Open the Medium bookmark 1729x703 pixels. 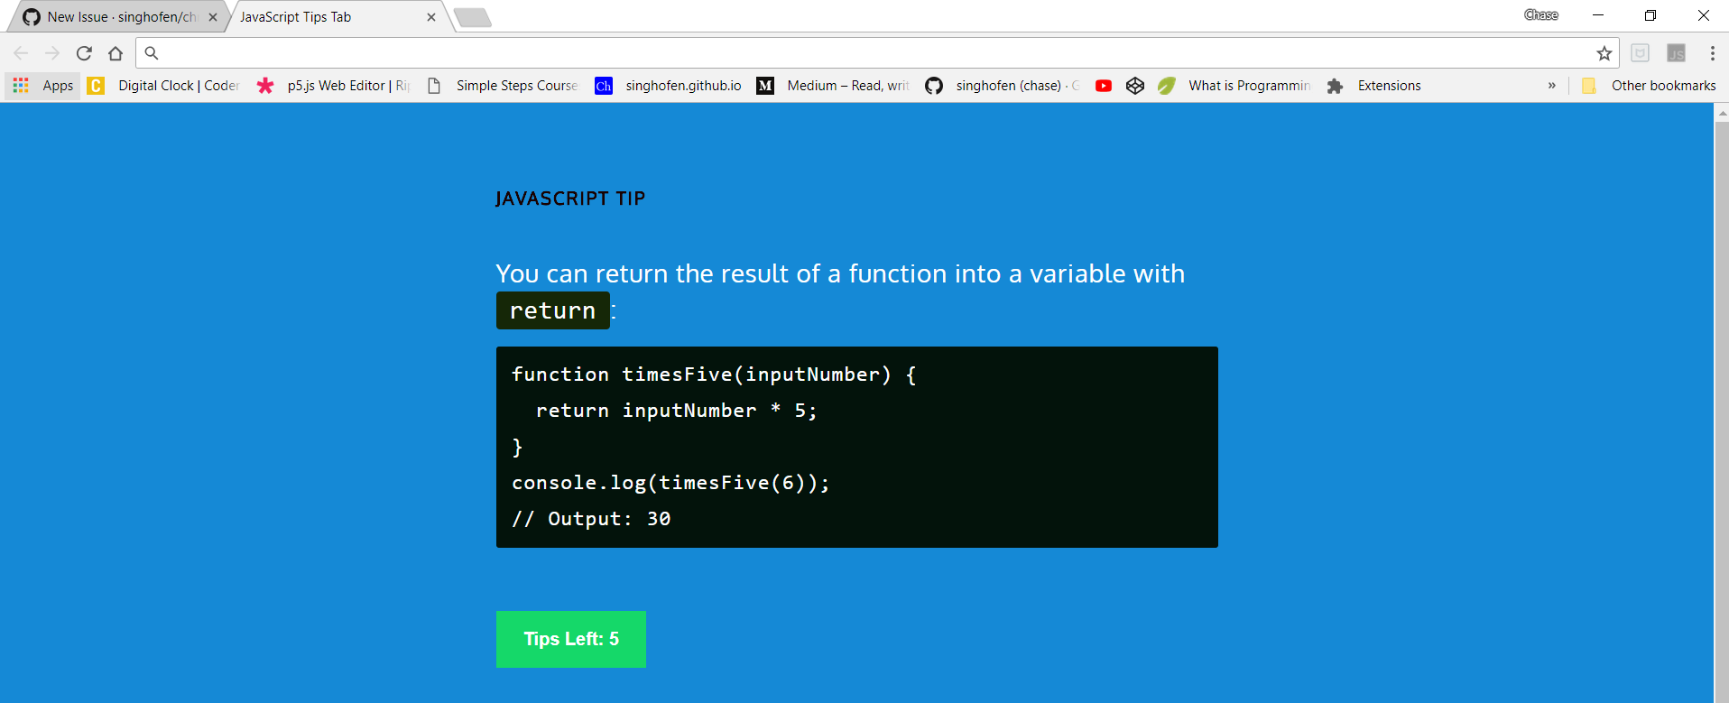pos(833,86)
